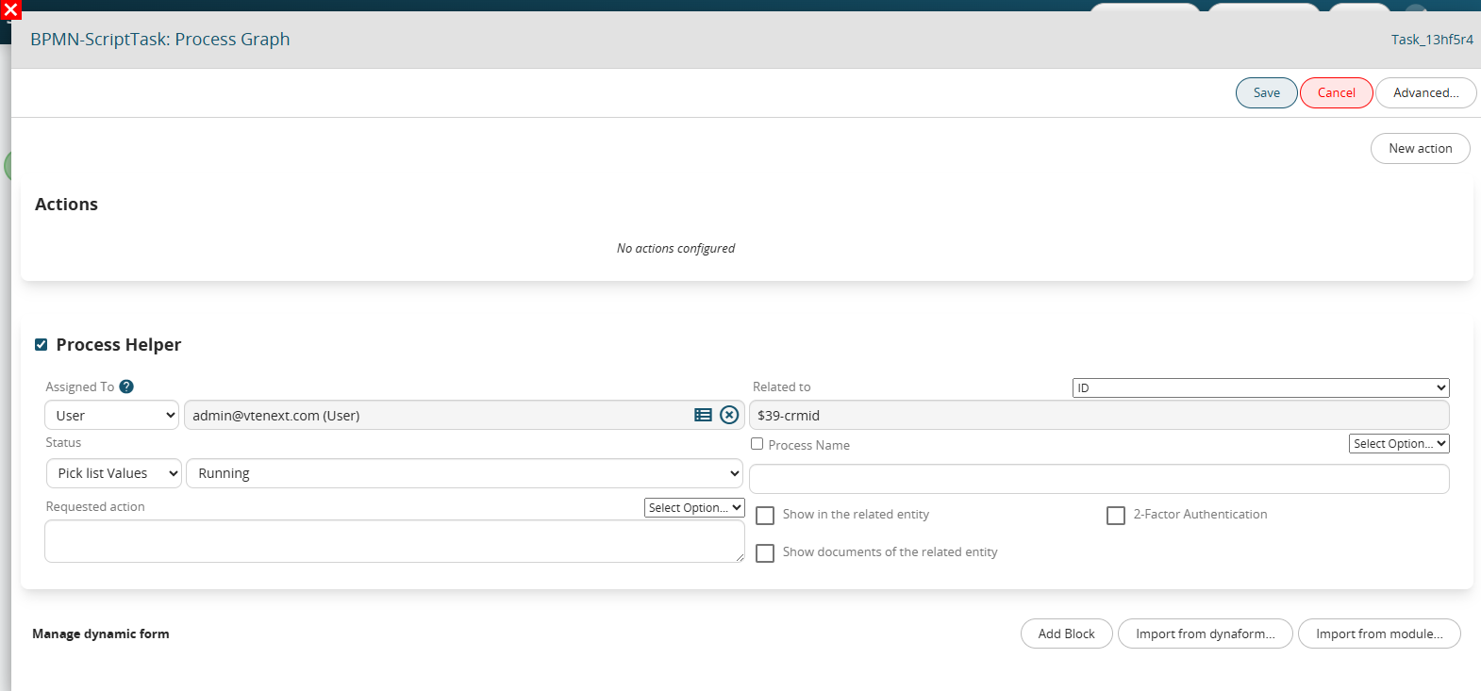Clear the assigned user with the X icon
The width and height of the screenshot is (1481, 691).
(729, 415)
